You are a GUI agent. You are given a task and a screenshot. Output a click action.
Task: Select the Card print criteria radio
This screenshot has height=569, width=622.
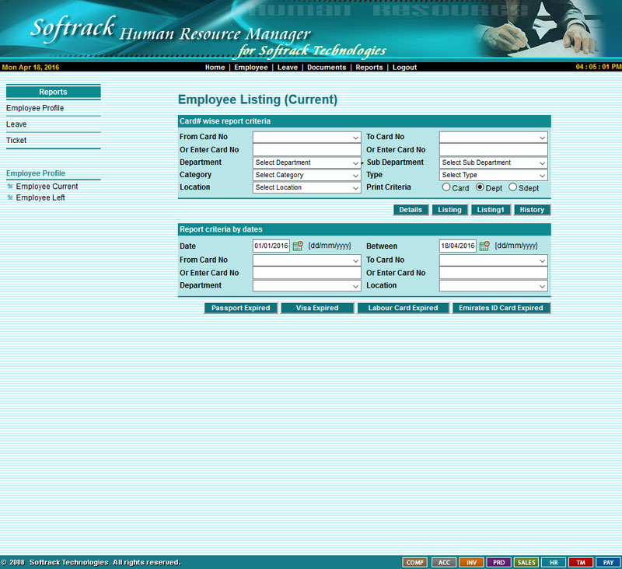click(x=446, y=187)
